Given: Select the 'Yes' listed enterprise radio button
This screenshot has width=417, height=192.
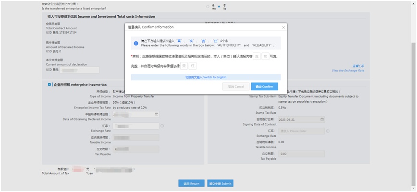Looking at the screenshot, I should click(x=208, y=7).
